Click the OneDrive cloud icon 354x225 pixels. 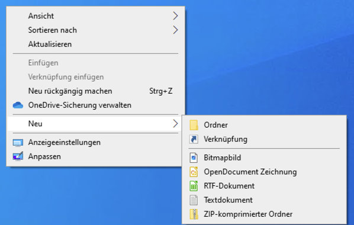18,105
